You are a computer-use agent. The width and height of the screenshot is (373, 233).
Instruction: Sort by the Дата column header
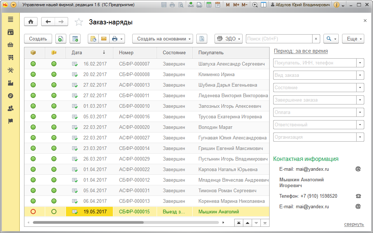coord(89,52)
